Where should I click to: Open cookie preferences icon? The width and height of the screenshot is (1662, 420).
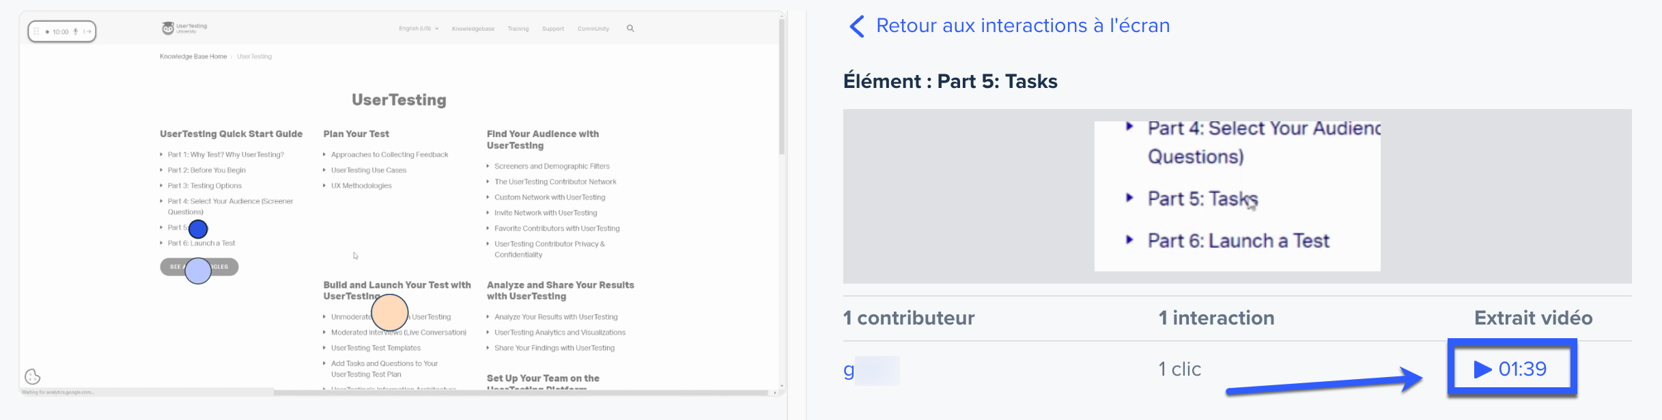pyautogui.click(x=33, y=376)
